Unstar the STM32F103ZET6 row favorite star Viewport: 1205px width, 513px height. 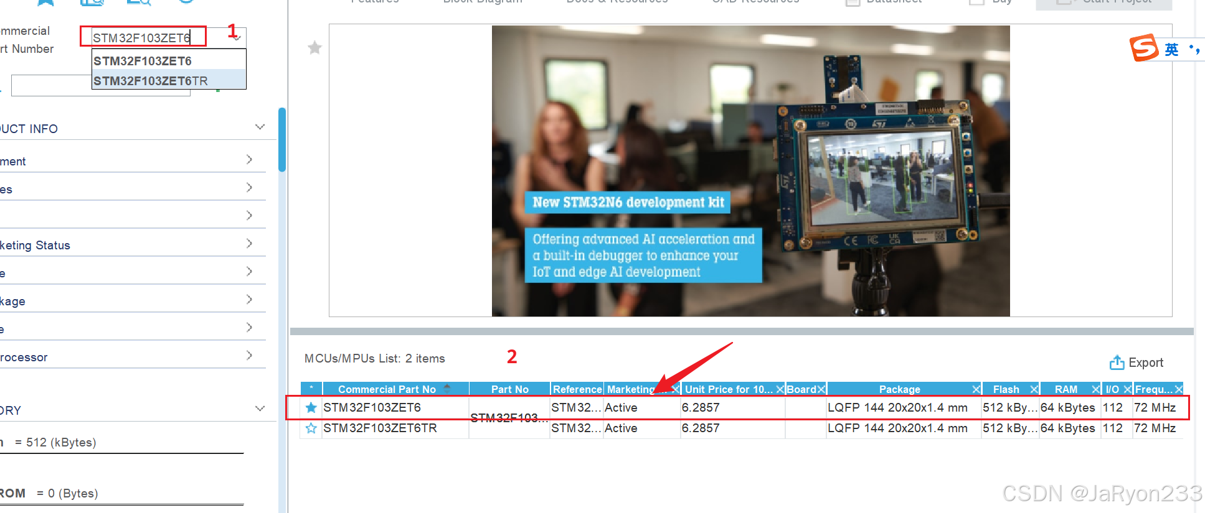(x=311, y=408)
